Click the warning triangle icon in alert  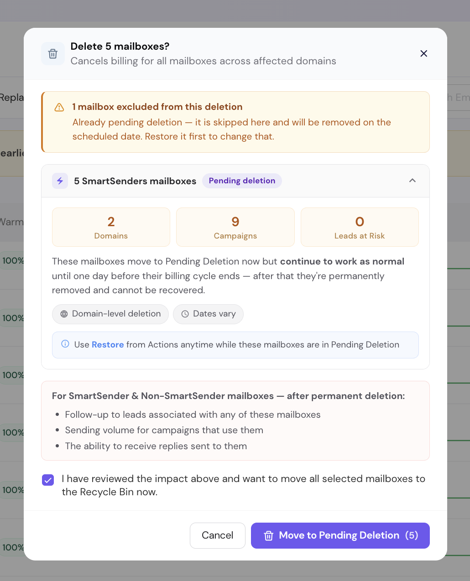(x=59, y=107)
